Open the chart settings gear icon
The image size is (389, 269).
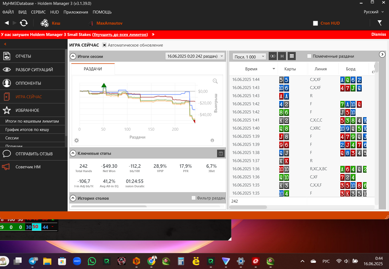click(77, 140)
